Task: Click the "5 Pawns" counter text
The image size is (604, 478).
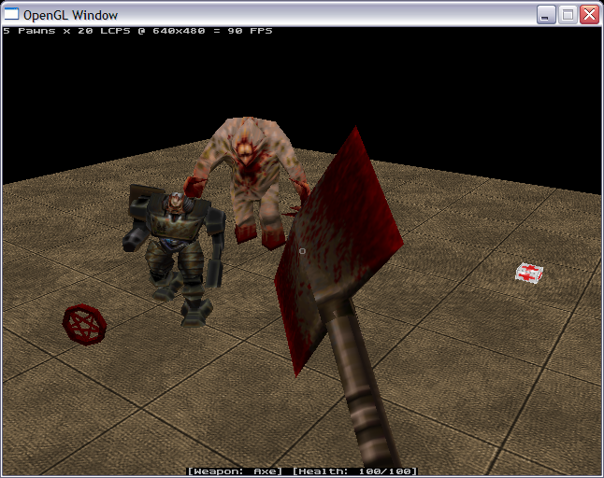Action: click(28, 31)
